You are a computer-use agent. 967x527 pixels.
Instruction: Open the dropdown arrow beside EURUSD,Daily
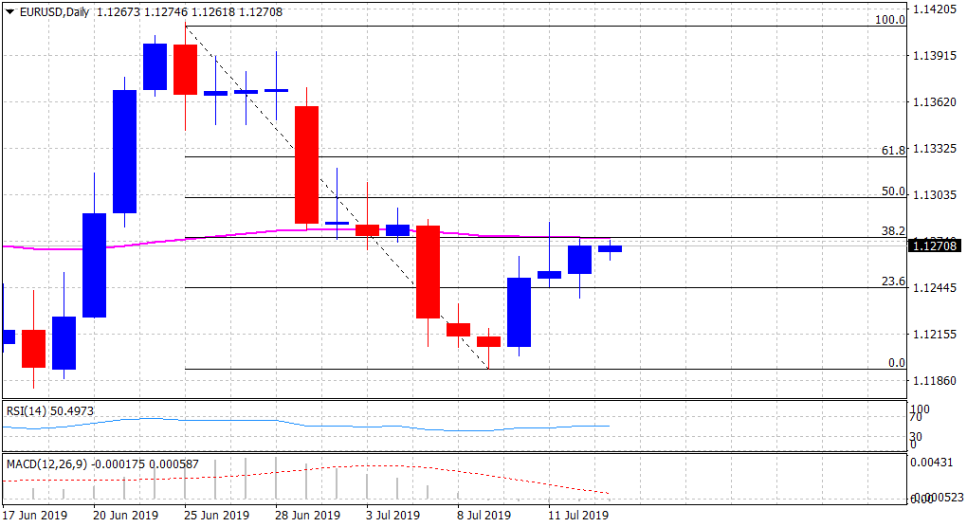click(9, 12)
